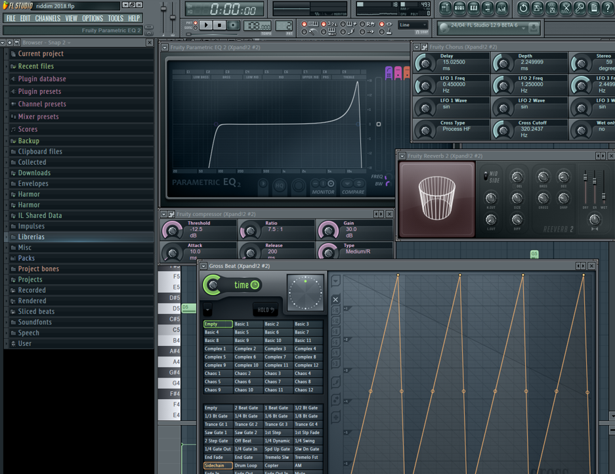Open the Browser options dropdown arrow
615x474 pixels.
click(x=3, y=43)
